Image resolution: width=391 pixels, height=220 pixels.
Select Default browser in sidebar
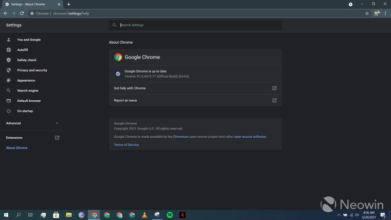coord(29,101)
